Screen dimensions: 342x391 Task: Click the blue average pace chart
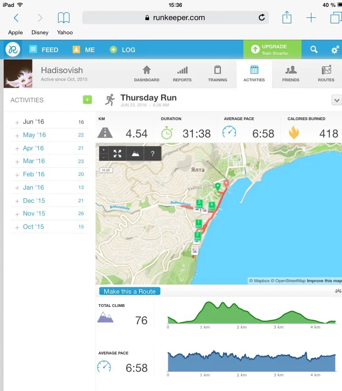click(x=252, y=361)
